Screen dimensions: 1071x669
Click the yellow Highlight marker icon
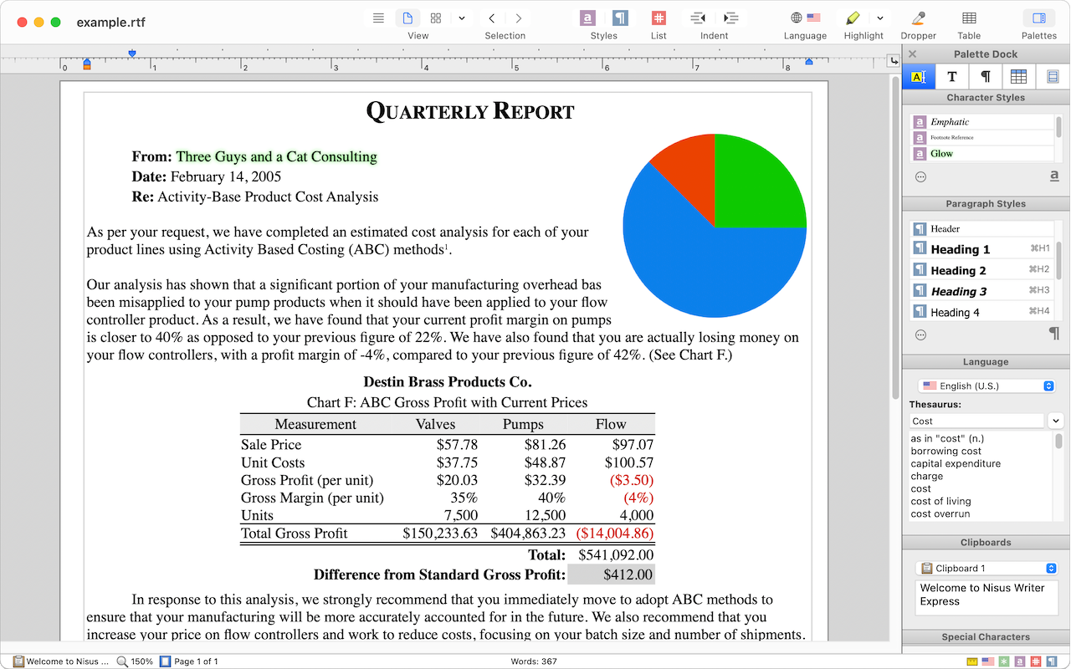(853, 18)
